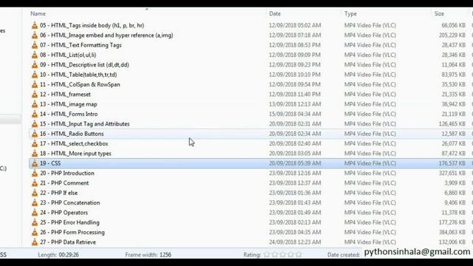473x266 pixels.
Task: Click VLC icon of 12 - HTML_frameset
Action: 35,95
